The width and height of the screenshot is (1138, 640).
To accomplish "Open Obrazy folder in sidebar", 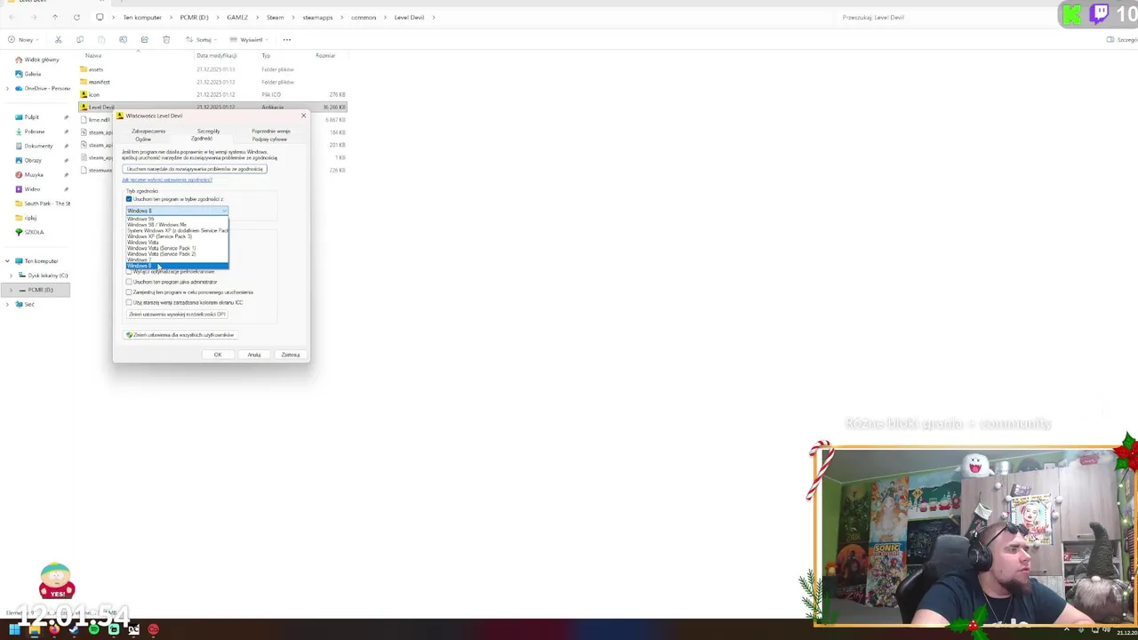I will click(33, 160).
